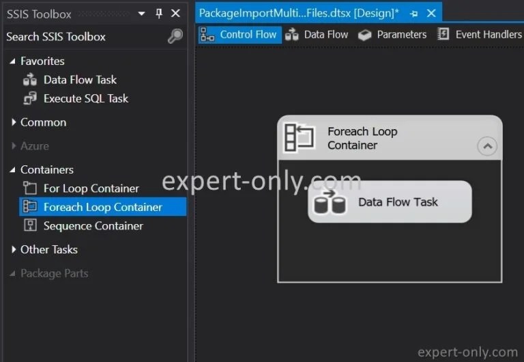Click the Favorites group label

(x=42, y=61)
